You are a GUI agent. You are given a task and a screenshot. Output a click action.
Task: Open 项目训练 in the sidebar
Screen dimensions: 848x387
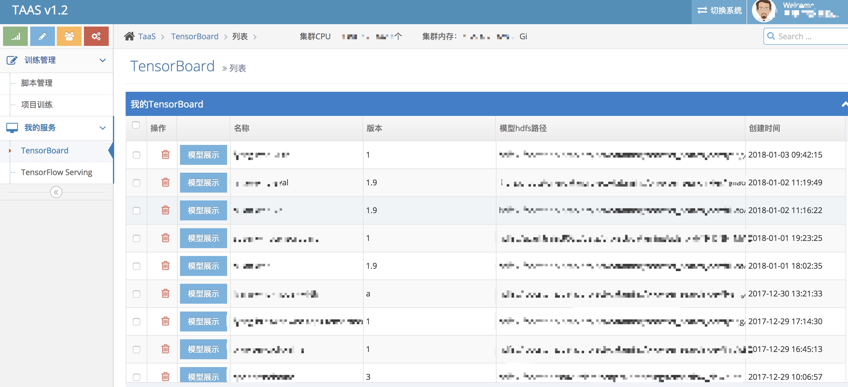pyautogui.click(x=56, y=105)
